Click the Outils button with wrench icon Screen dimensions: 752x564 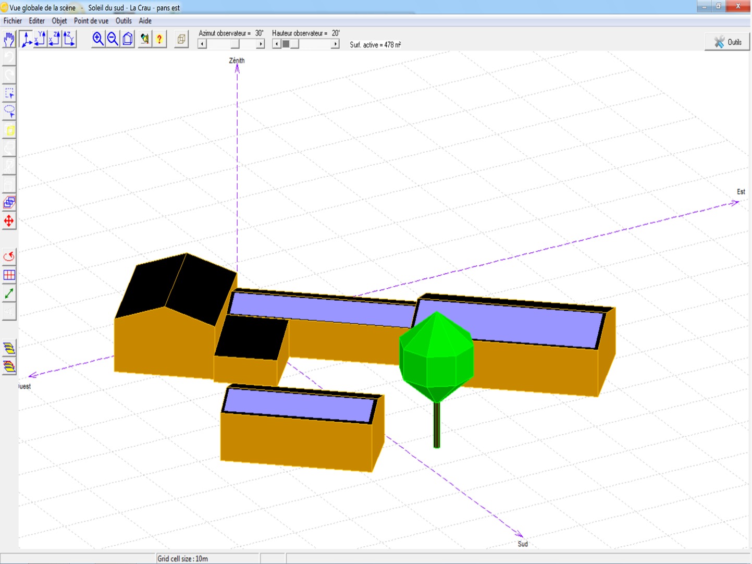coord(728,42)
